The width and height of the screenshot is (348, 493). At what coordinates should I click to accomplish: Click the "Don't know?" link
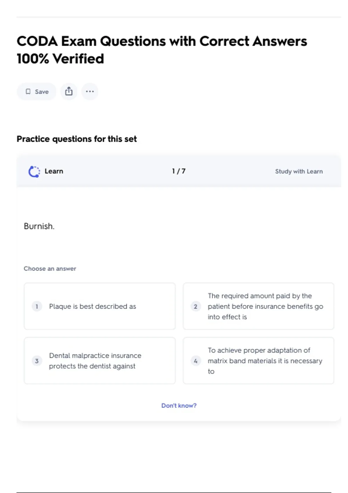tap(179, 405)
